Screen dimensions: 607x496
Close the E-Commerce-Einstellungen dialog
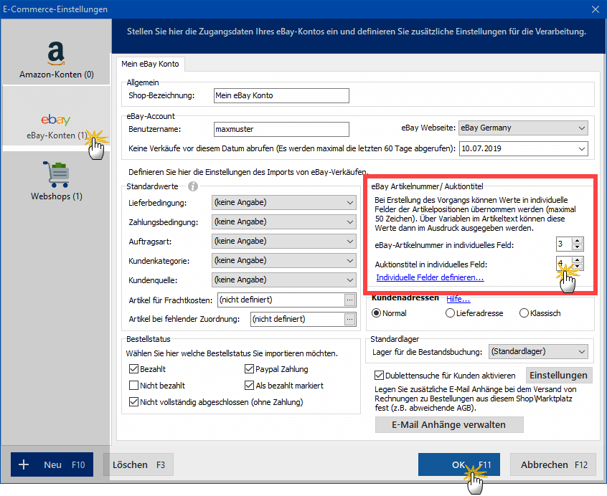point(596,9)
